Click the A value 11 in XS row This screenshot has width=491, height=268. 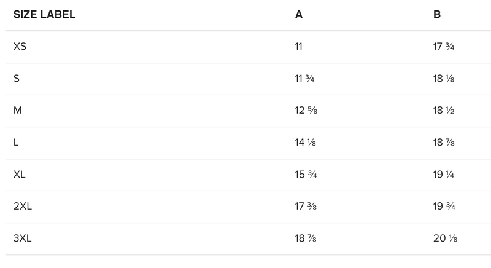pyautogui.click(x=299, y=47)
